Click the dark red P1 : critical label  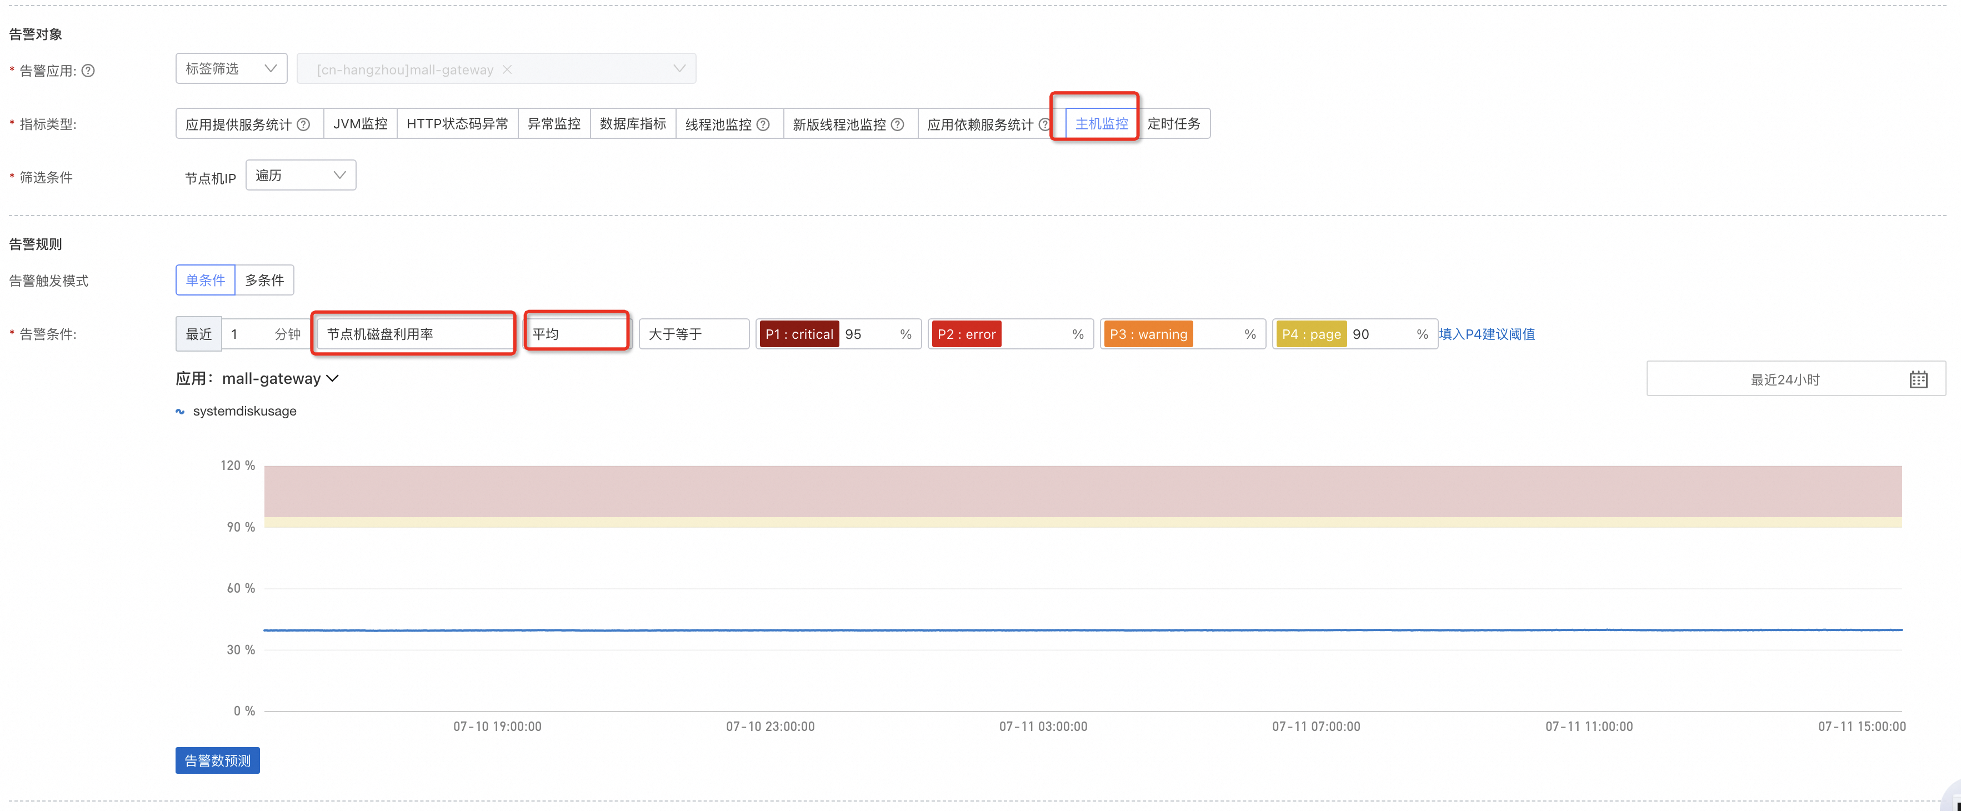coord(799,333)
